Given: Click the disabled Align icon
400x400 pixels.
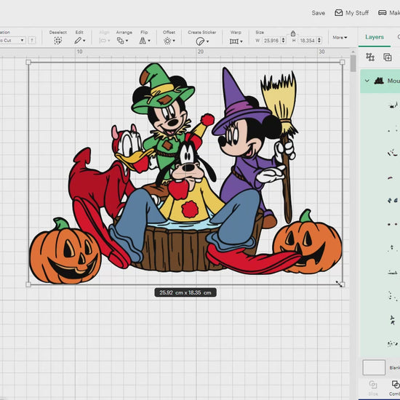Looking at the screenshot, I should click(x=103, y=41).
